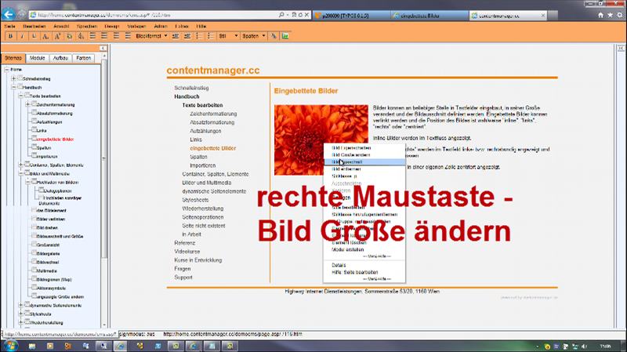
Task: Collapse left sidebar with arrow button
Action: [x=103, y=48]
